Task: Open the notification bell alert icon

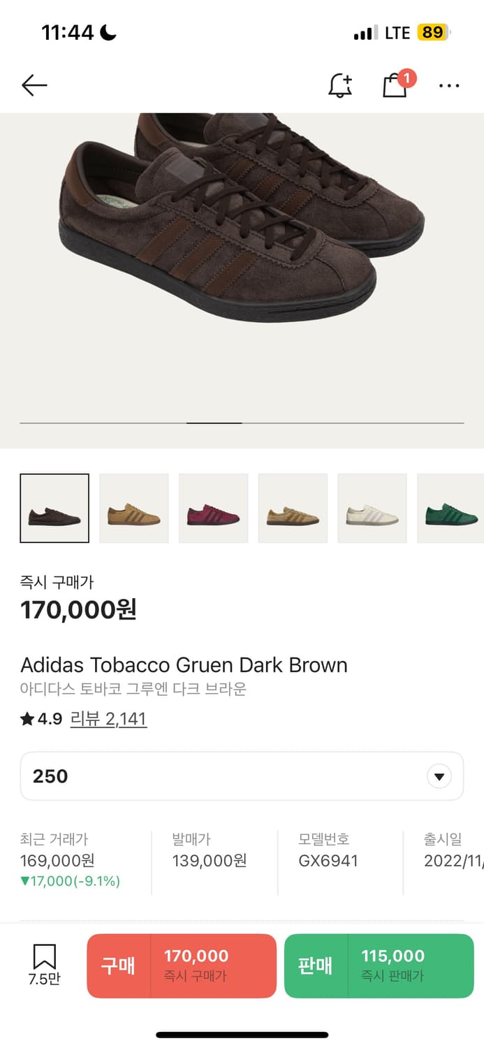Action: pos(340,85)
